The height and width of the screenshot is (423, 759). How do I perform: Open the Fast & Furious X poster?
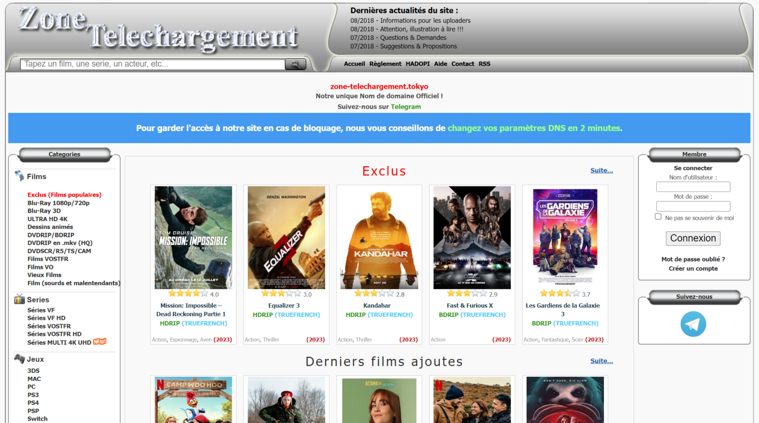472,237
